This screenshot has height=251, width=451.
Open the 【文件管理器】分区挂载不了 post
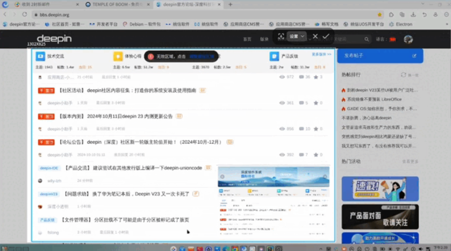[125, 219]
